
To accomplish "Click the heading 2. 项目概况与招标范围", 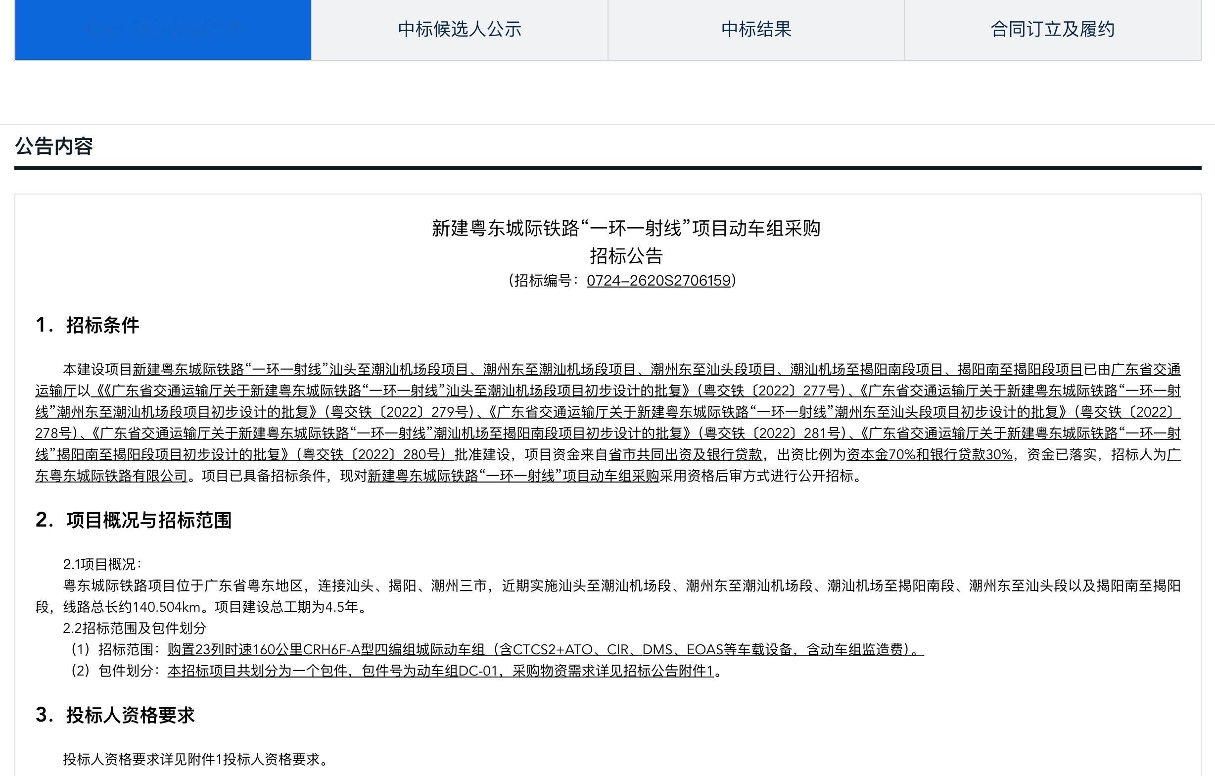I will [133, 520].
